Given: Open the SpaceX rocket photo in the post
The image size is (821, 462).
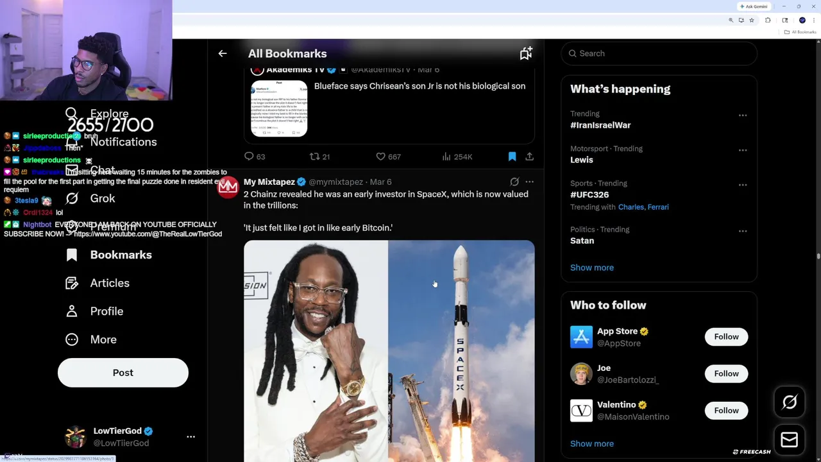Looking at the screenshot, I should coord(461,351).
